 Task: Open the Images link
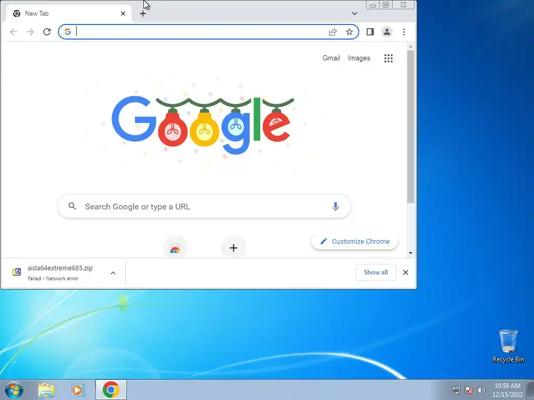pyautogui.click(x=359, y=58)
